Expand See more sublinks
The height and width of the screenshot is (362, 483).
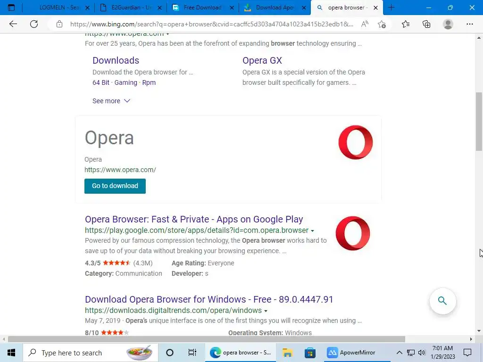111,101
